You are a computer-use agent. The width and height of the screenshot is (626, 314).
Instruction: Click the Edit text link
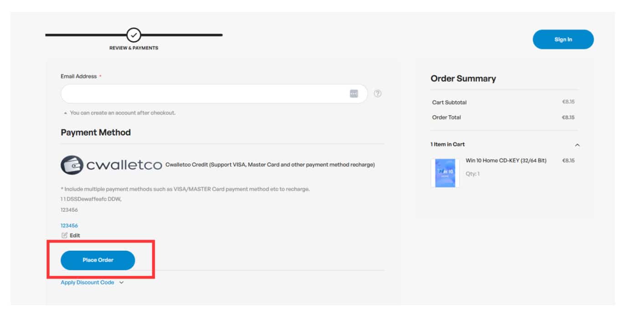[75, 235]
